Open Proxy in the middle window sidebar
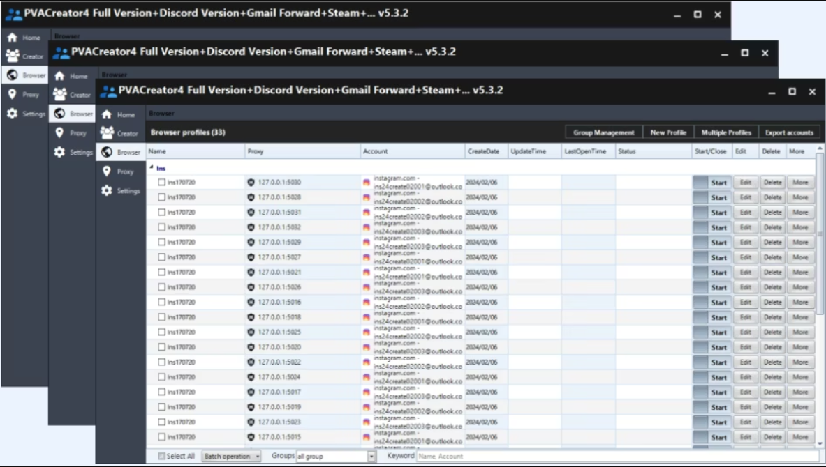 (x=72, y=133)
